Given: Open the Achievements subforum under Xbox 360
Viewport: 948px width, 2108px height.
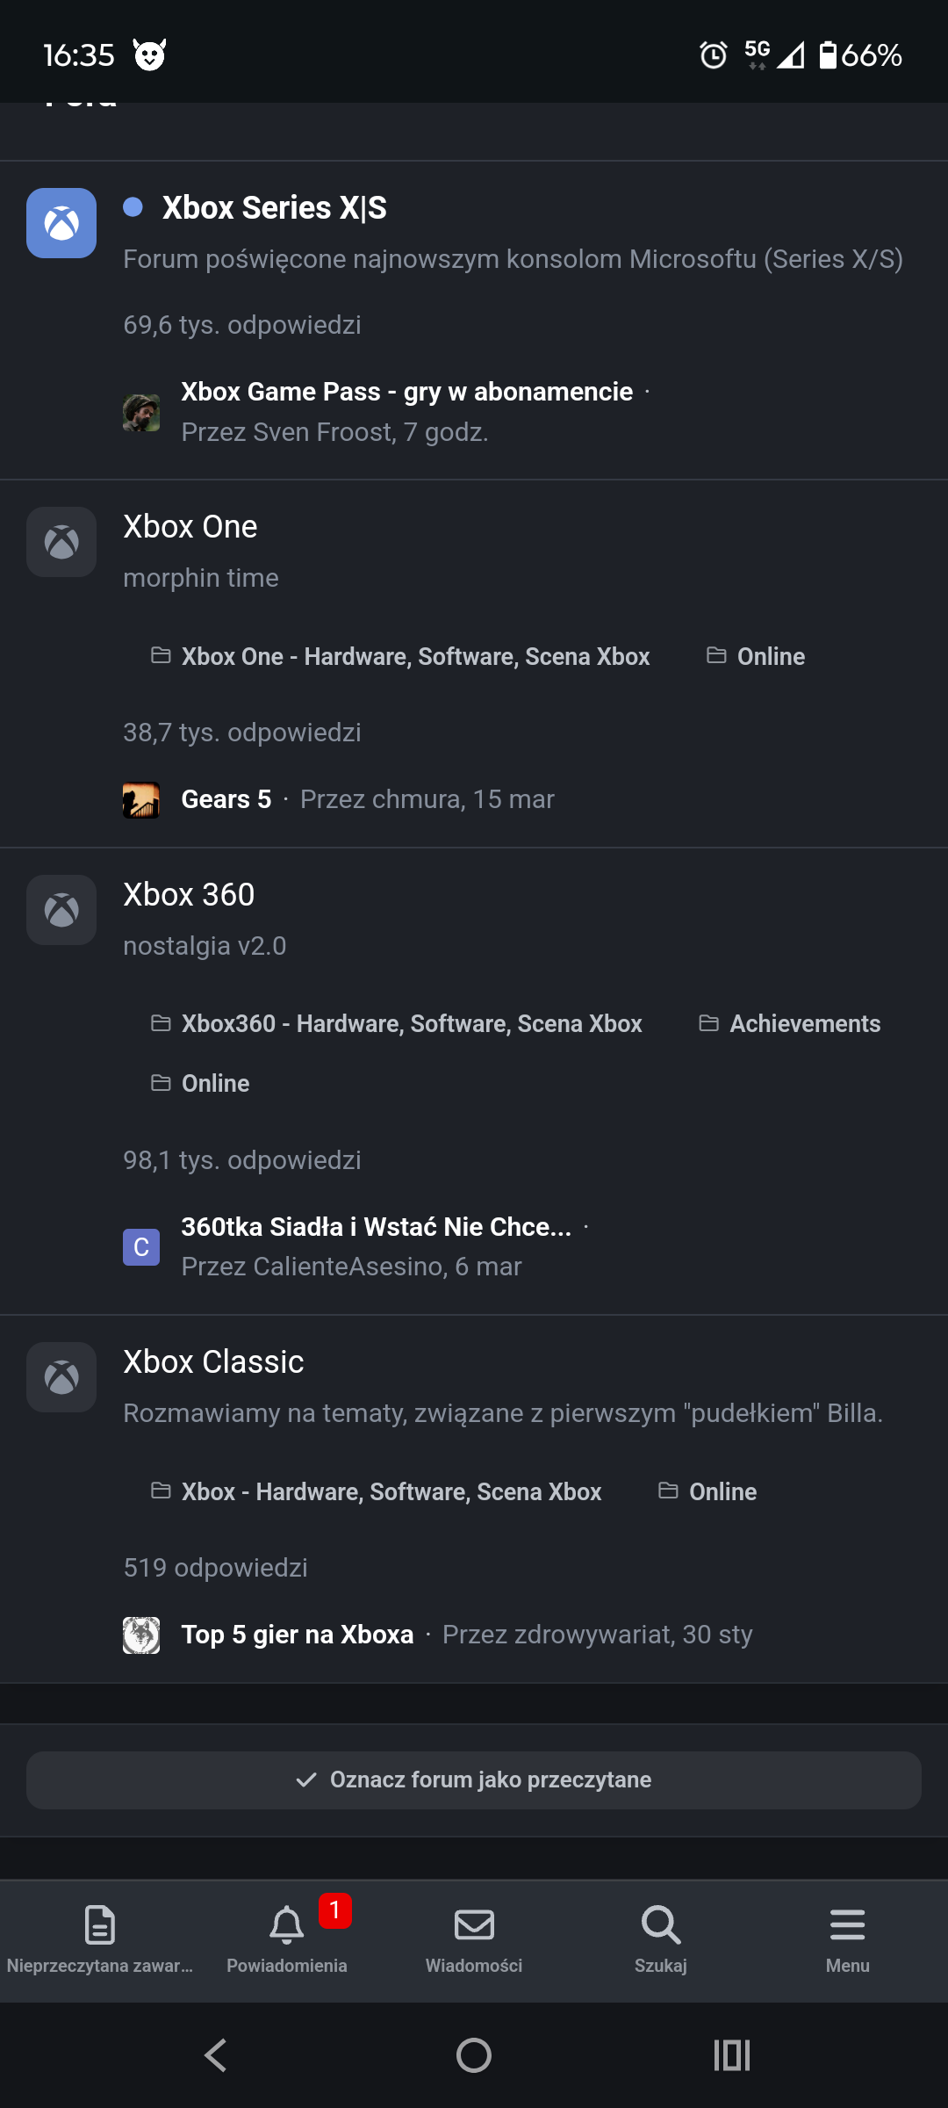Looking at the screenshot, I should (x=804, y=1024).
